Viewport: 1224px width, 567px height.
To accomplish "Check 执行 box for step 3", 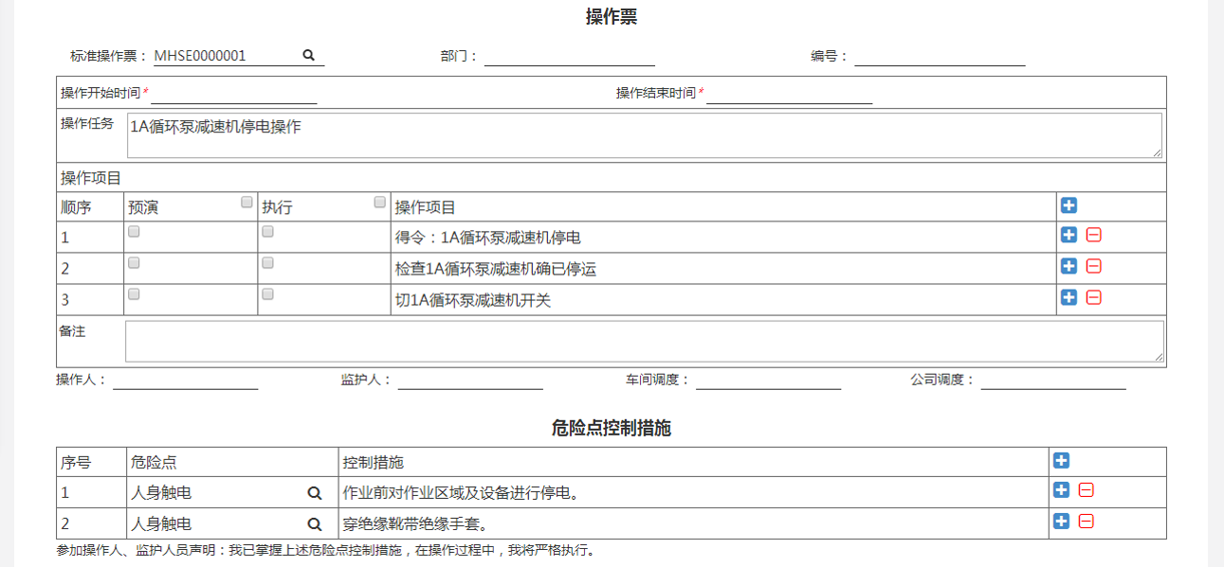I will click(x=268, y=294).
